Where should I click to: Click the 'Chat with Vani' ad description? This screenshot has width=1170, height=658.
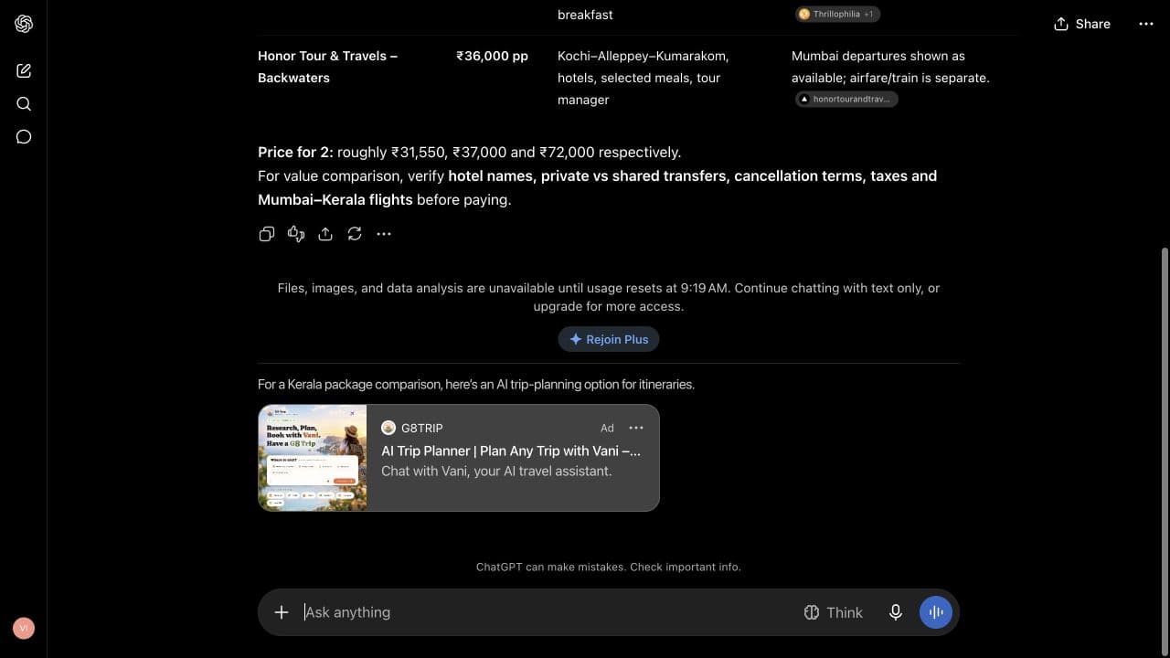(x=496, y=472)
